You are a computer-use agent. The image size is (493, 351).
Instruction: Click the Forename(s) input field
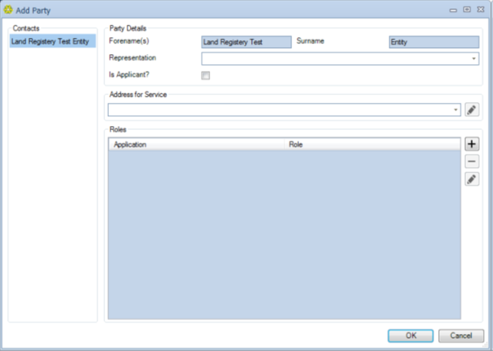coord(246,43)
